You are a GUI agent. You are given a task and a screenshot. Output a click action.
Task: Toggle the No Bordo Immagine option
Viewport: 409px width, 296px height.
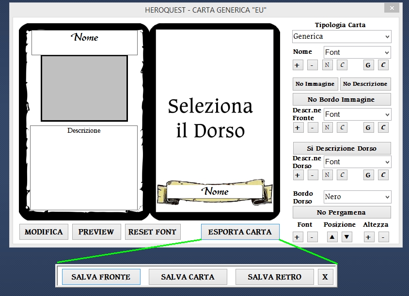pos(341,99)
